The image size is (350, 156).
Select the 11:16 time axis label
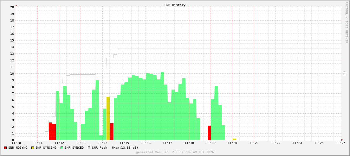coord(146,143)
